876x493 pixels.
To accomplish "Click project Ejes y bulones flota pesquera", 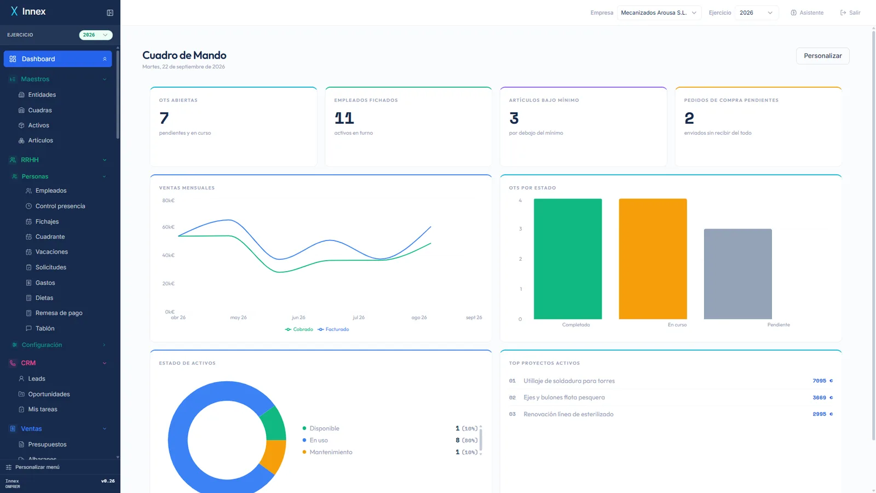I will tap(564, 398).
